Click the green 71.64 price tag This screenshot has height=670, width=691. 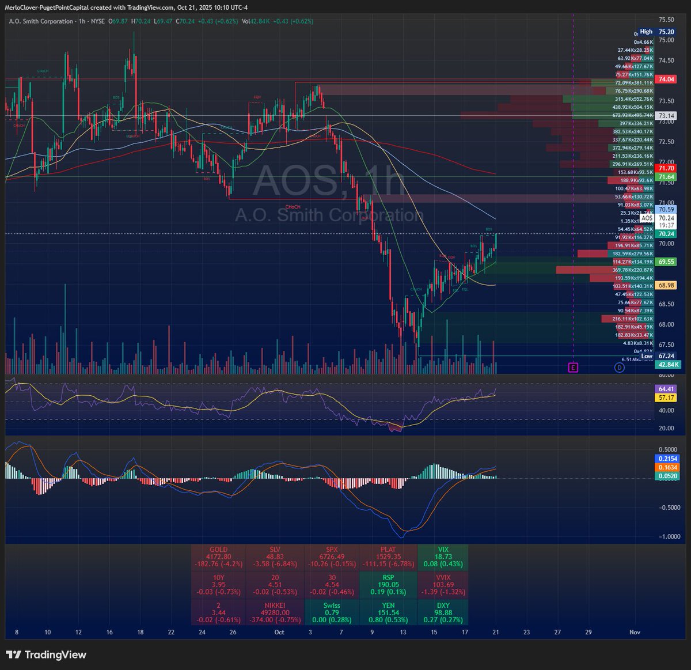tap(667, 177)
